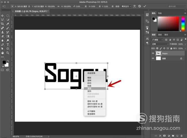This screenshot has width=187, height=138.
Task: Select the Eraser tool
Action: point(2,36)
